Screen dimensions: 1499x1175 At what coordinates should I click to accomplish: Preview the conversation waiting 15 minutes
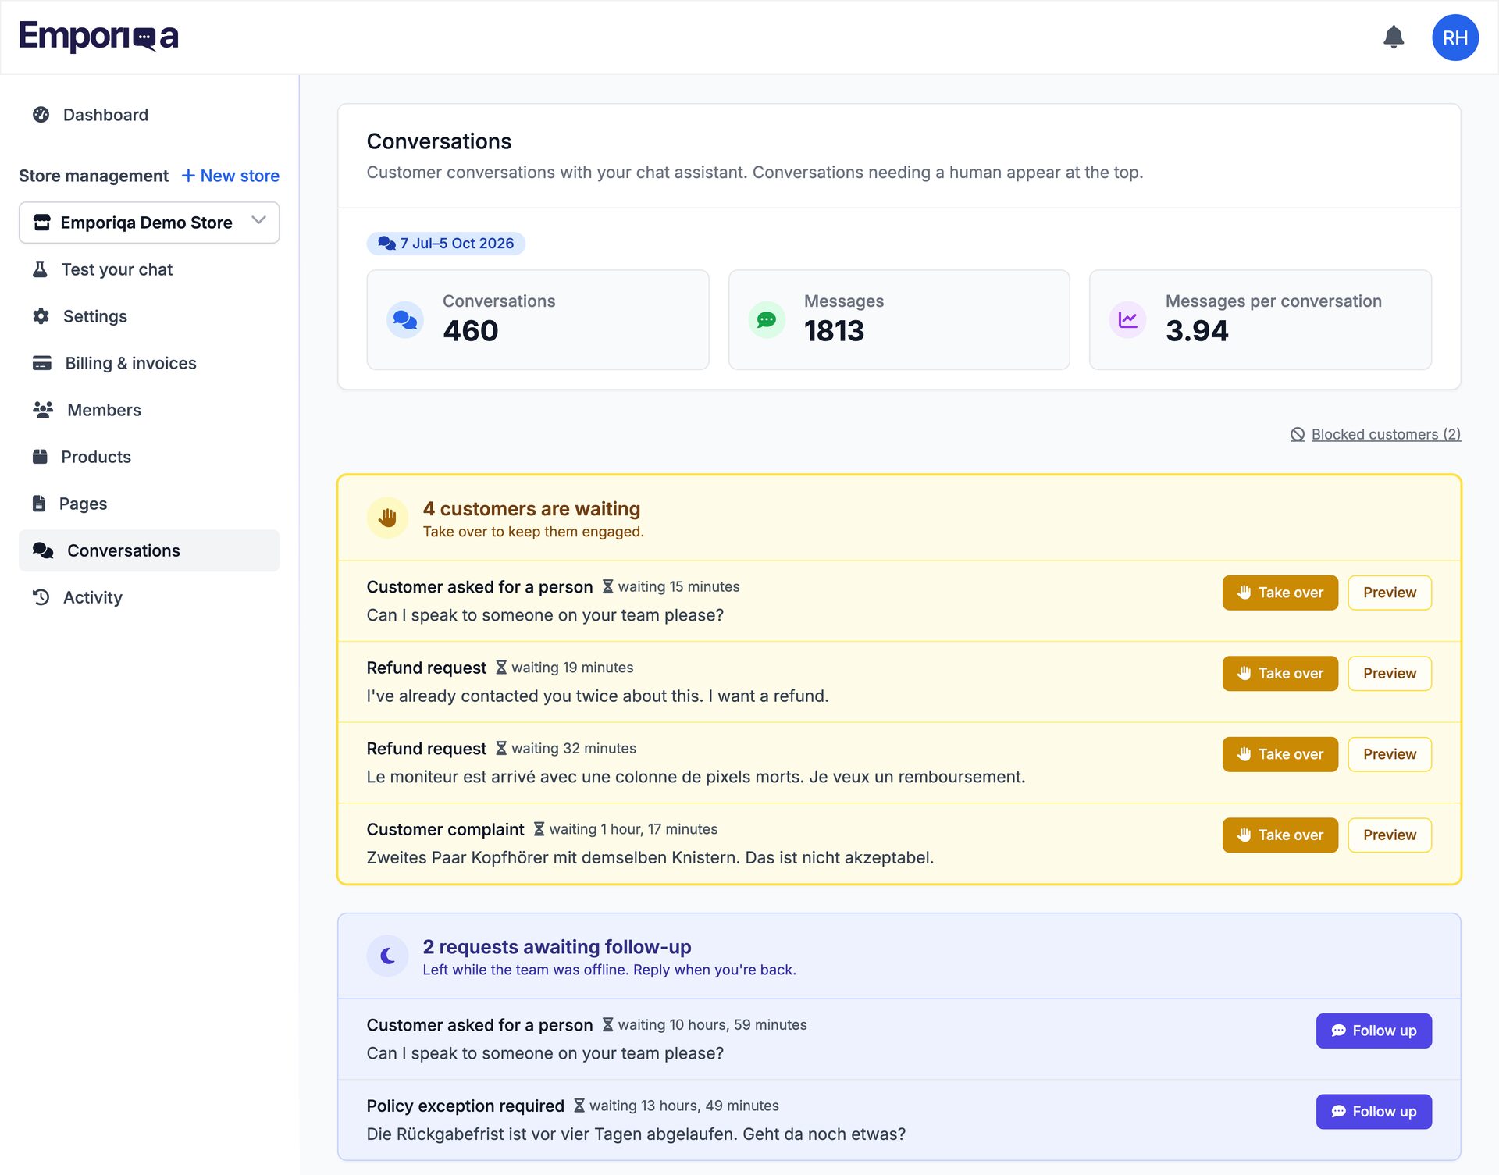tap(1390, 593)
